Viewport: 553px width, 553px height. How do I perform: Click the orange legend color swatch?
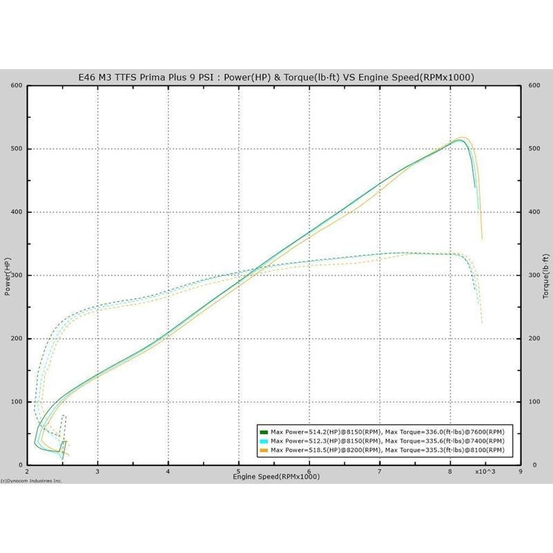[263, 450]
